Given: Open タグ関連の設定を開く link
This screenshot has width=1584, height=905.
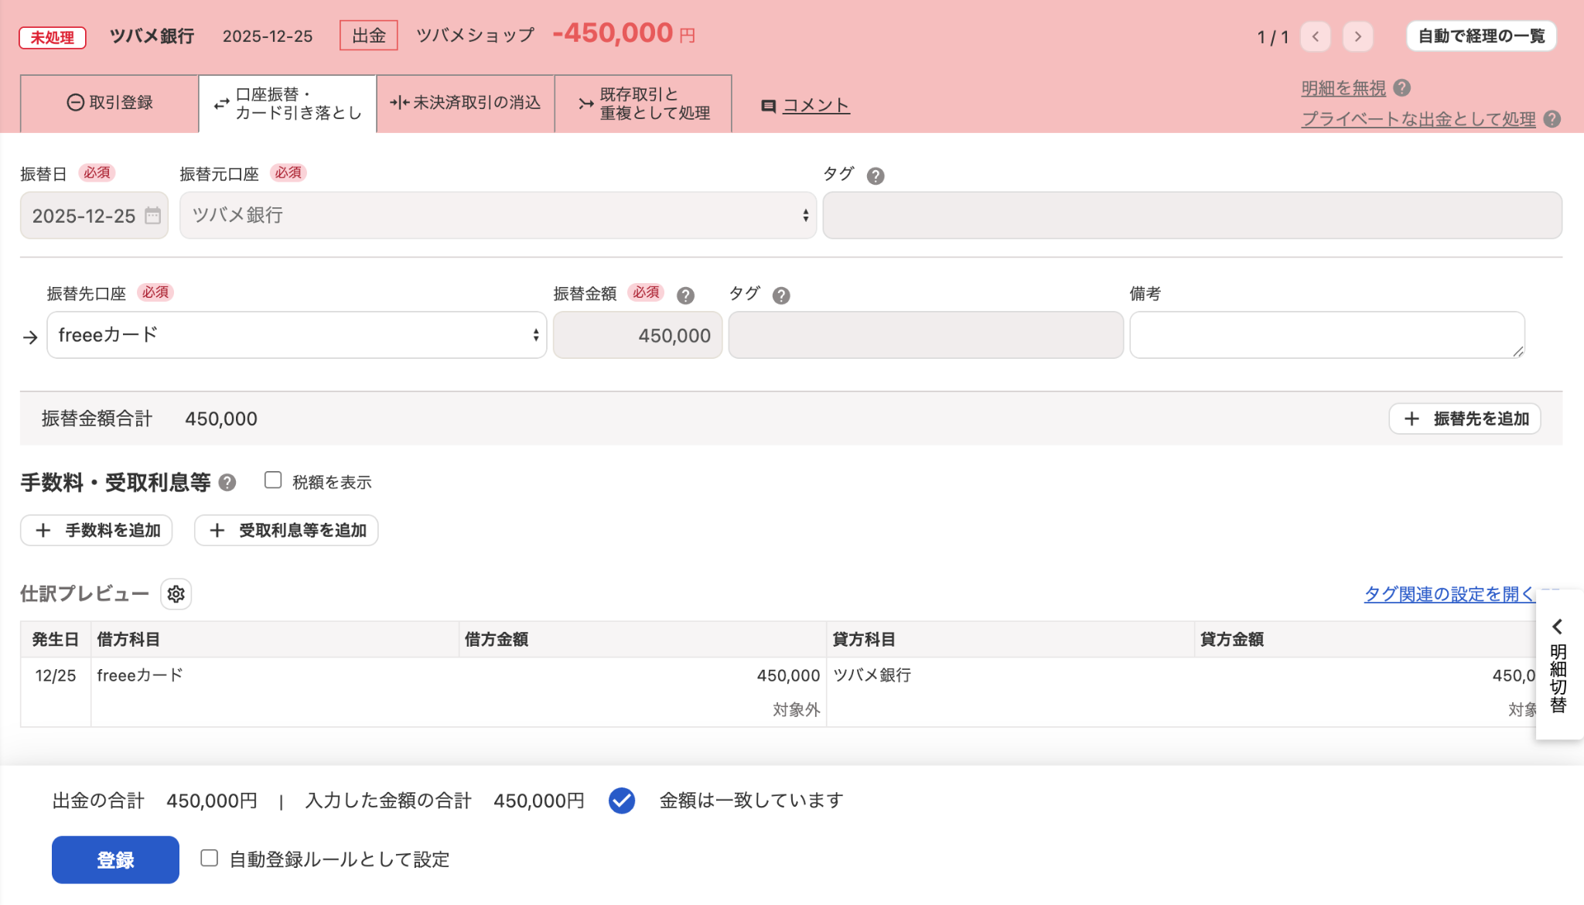Looking at the screenshot, I should (1449, 594).
